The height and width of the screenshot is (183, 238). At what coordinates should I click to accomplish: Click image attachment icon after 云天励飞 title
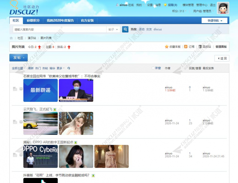[x=55, y=109]
